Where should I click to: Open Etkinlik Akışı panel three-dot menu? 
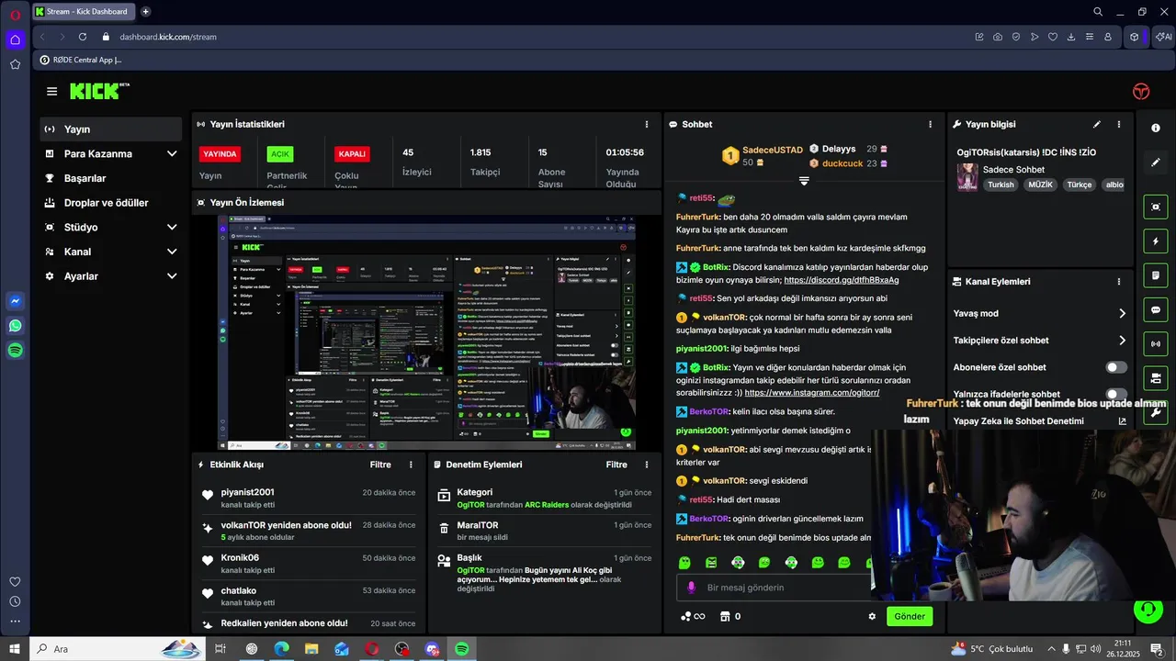(x=411, y=465)
